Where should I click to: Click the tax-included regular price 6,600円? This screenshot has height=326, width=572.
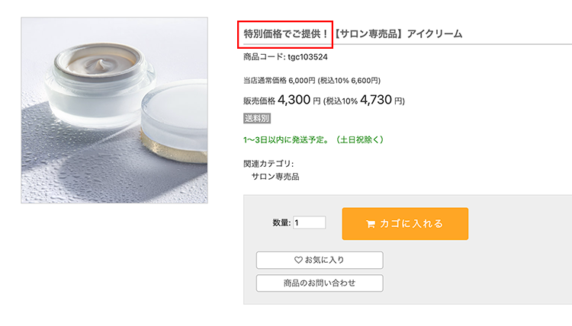click(365, 80)
